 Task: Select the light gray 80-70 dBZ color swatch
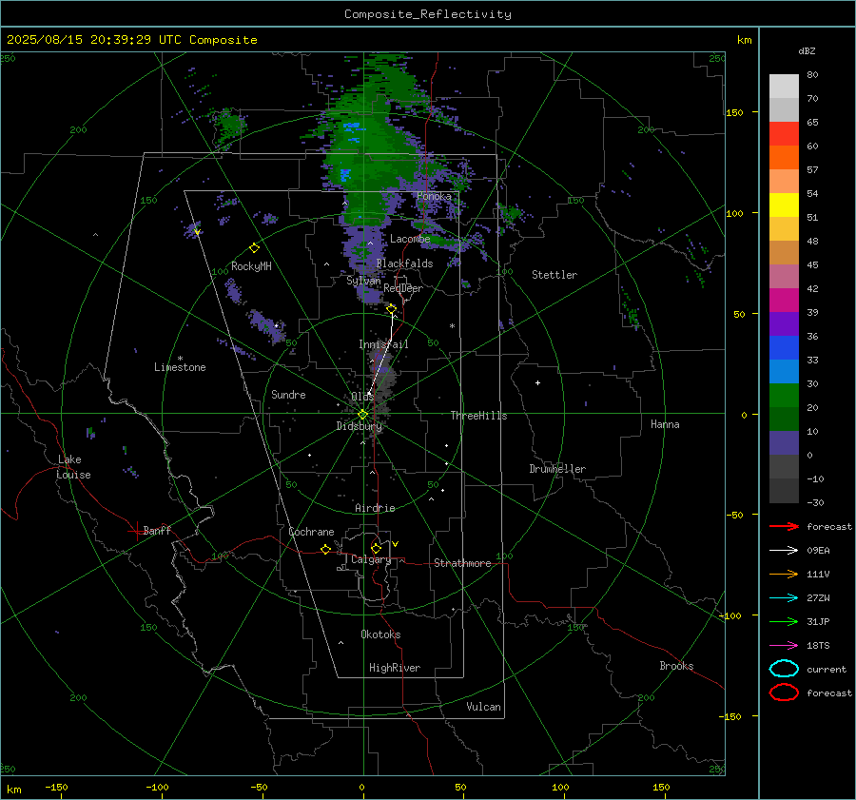pyautogui.click(x=784, y=87)
